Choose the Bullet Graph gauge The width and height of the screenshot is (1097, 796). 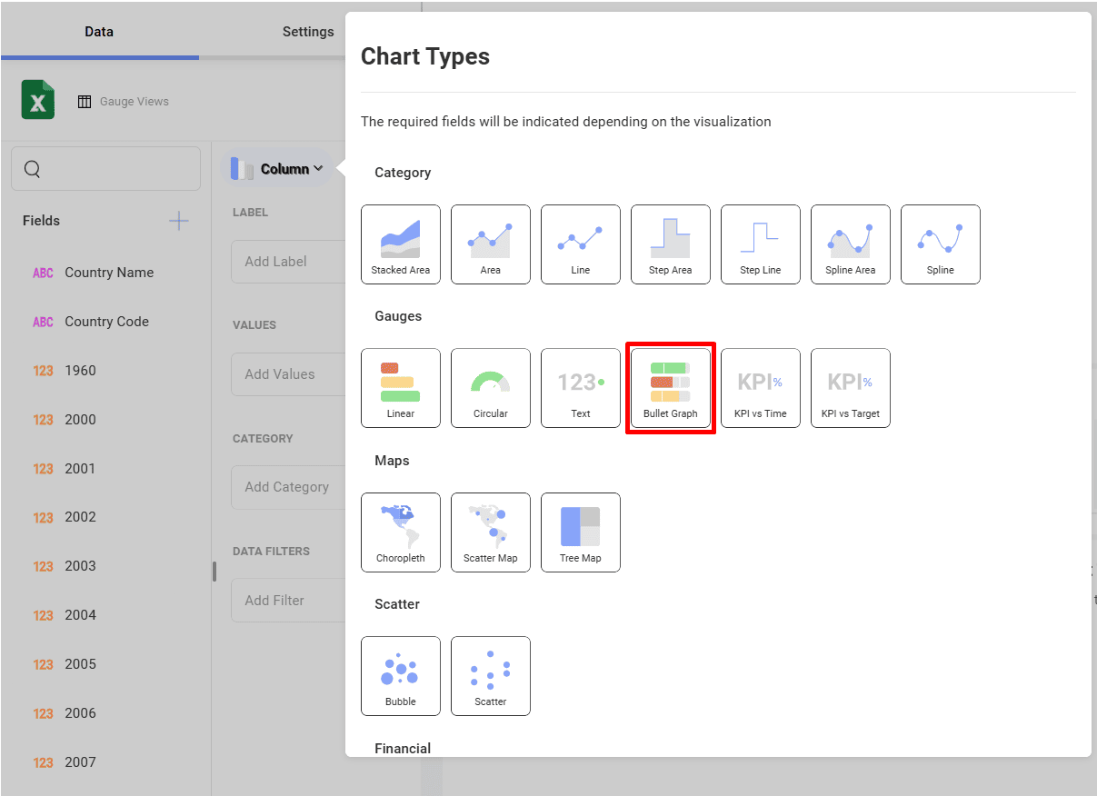(x=671, y=388)
